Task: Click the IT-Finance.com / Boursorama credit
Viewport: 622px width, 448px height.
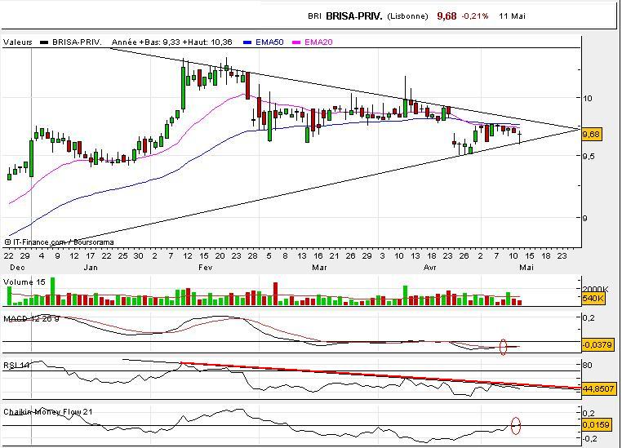Action: (60, 242)
